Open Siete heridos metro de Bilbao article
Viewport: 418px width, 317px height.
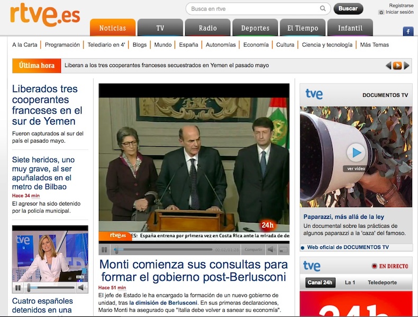[43, 173]
